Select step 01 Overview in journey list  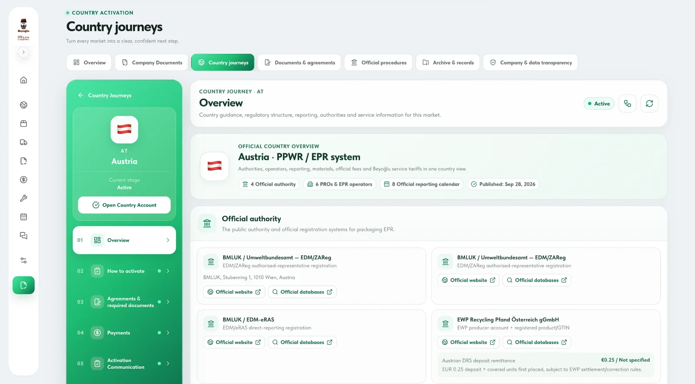(x=124, y=240)
